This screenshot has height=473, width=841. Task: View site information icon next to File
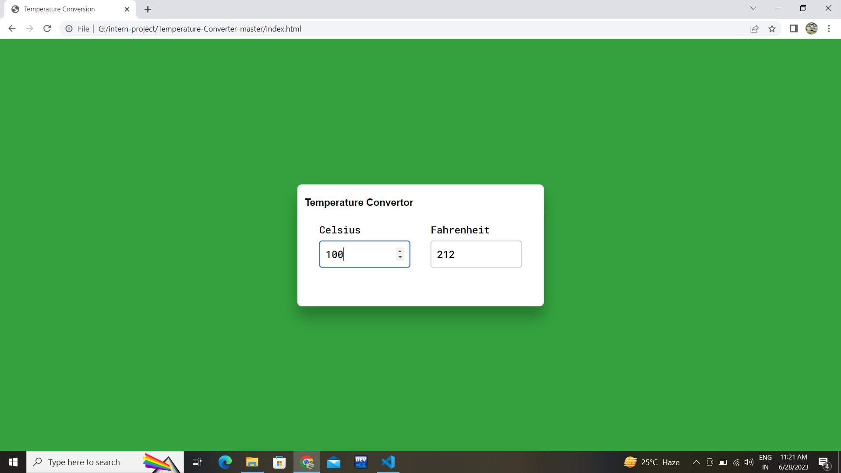coord(69,29)
